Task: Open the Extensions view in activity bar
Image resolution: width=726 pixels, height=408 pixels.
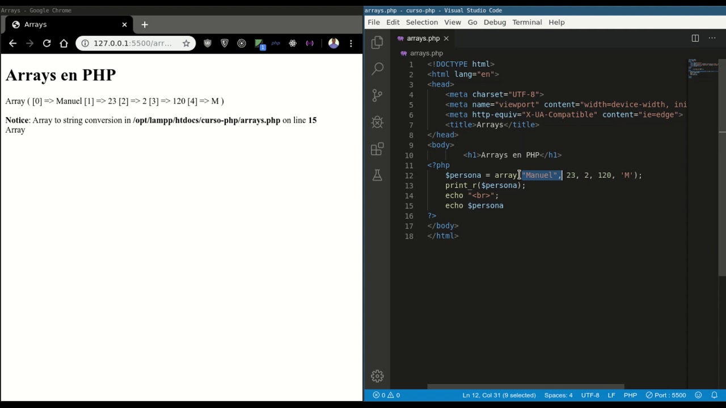Action: tap(377, 149)
